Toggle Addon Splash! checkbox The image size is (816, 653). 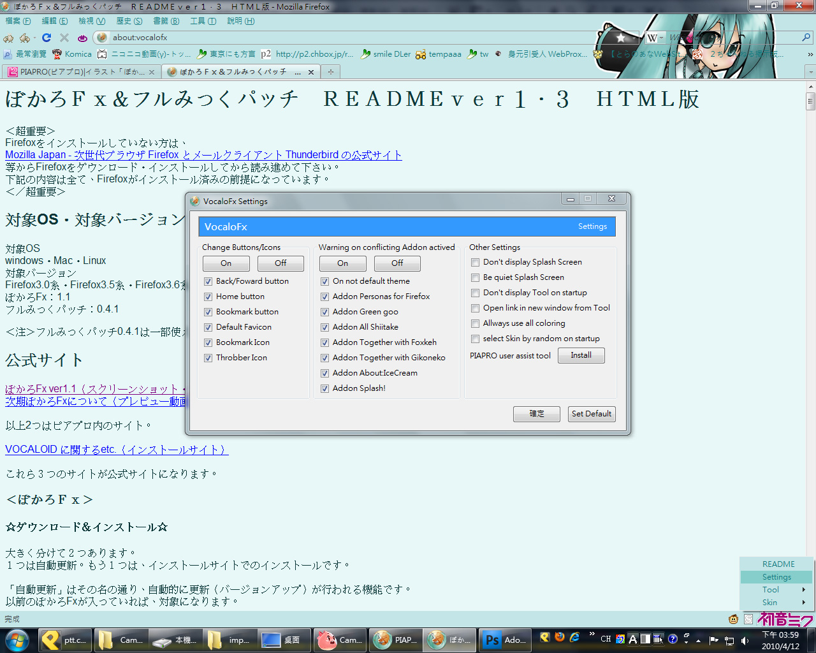tap(324, 388)
